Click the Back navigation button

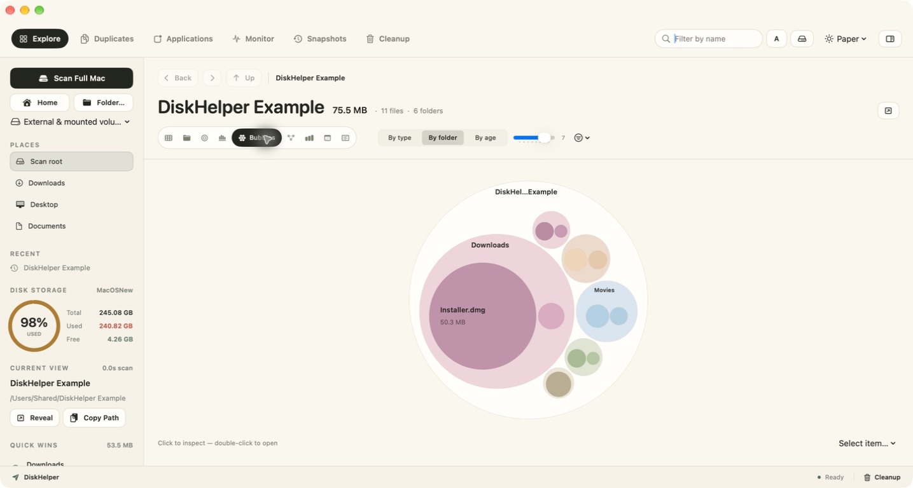click(178, 78)
